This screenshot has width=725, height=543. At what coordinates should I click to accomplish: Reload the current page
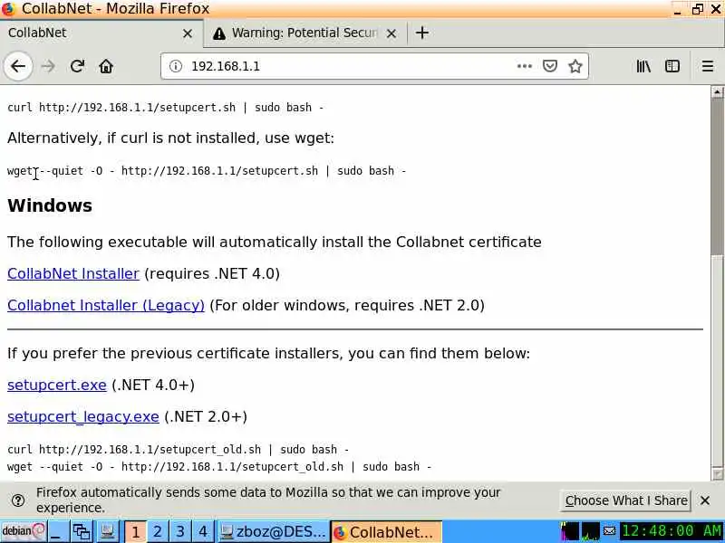pos(77,66)
